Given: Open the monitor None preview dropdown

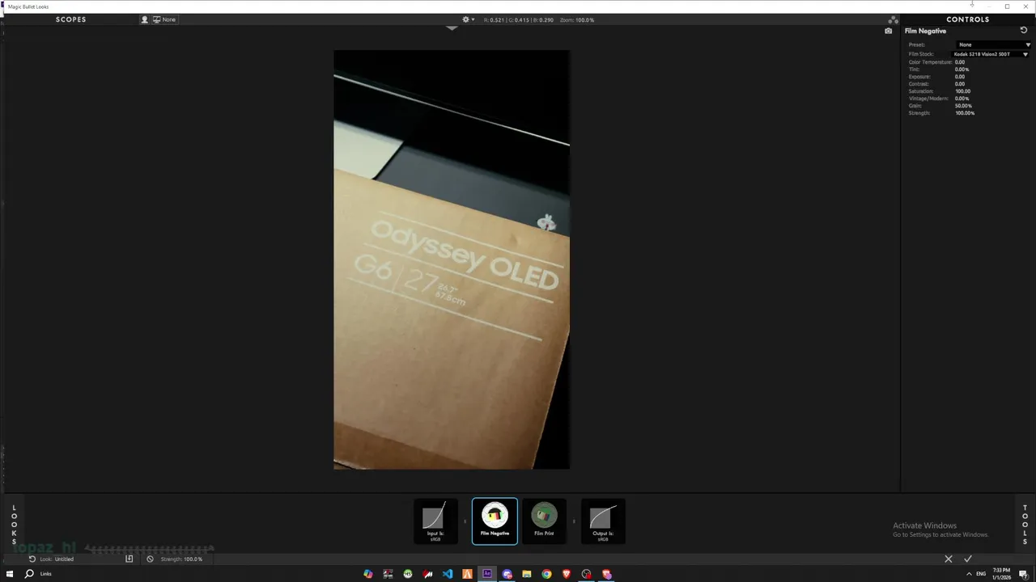Looking at the screenshot, I should [x=164, y=19].
